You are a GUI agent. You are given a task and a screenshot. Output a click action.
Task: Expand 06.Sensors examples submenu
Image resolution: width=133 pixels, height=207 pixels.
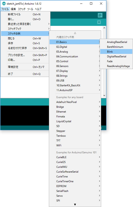[75, 66]
